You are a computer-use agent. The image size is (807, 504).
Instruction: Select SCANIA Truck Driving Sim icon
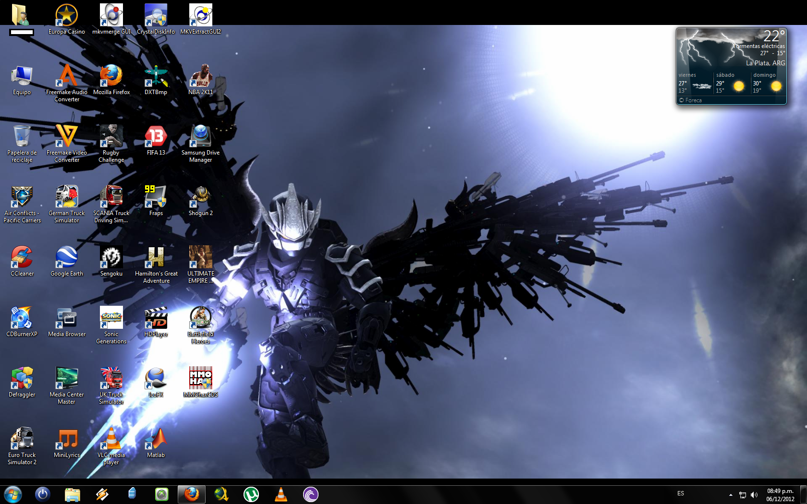111,204
